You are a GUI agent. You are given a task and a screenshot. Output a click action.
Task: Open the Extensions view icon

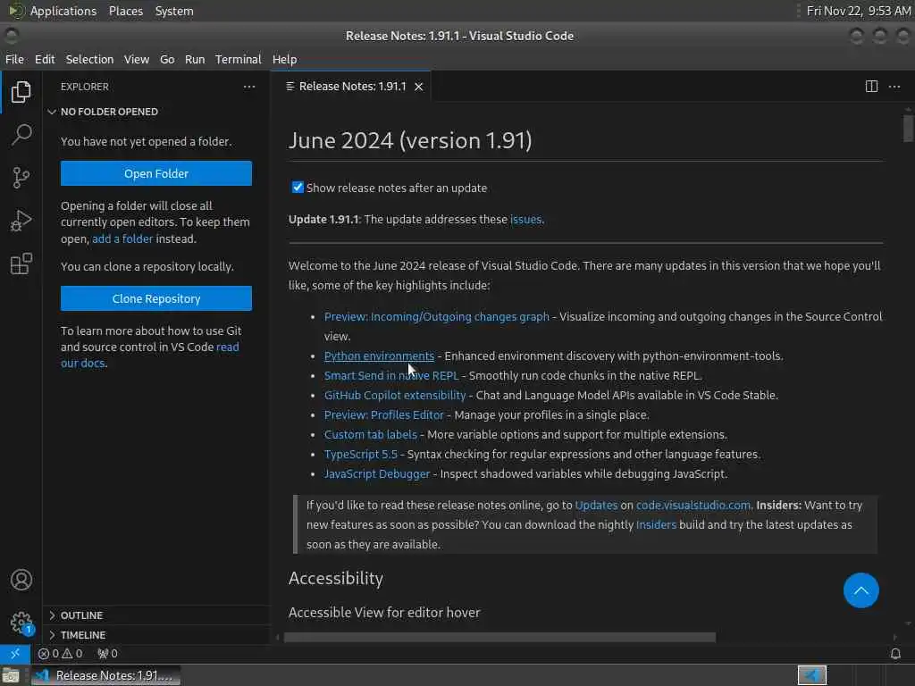pos(21,264)
